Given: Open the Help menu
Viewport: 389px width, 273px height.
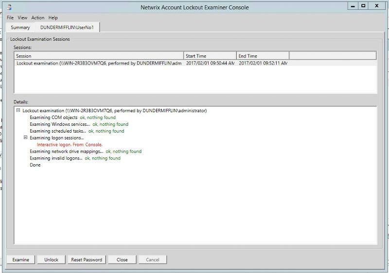Looking at the screenshot, I should (x=53, y=17).
